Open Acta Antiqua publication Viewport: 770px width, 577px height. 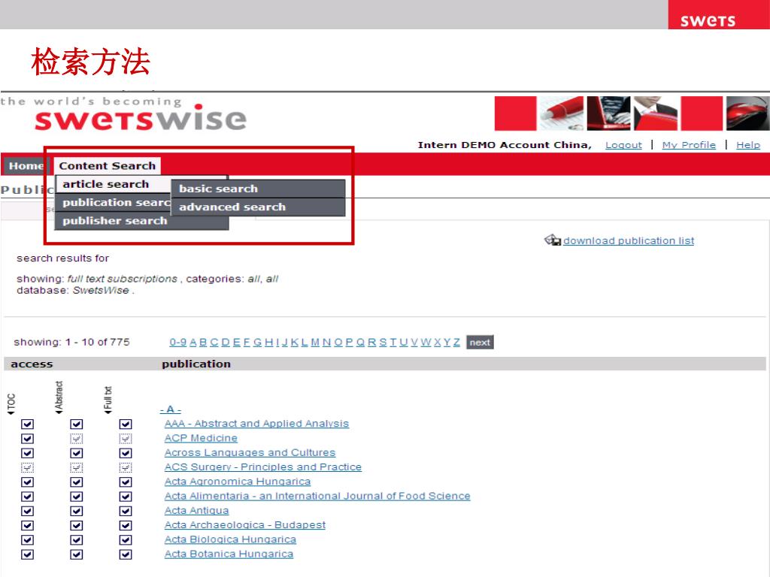196,510
